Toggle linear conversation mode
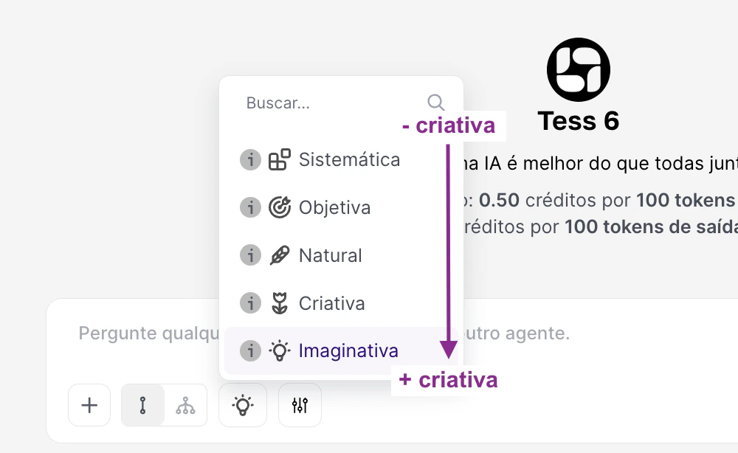The width and height of the screenshot is (738, 453). point(143,404)
